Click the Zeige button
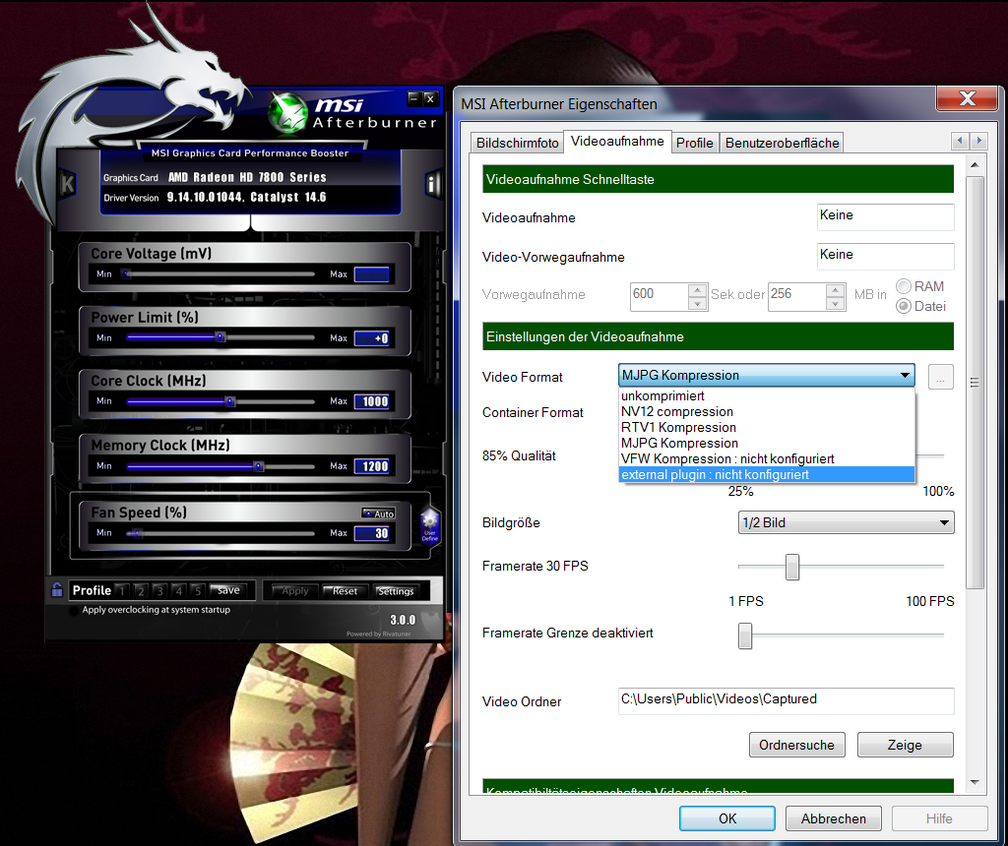The width and height of the screenshot is (1008, 846). point(906,745)
